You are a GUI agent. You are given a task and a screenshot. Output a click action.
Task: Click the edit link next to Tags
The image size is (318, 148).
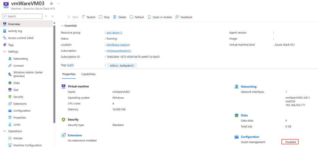pyautogui.click(x=70, y=65)
